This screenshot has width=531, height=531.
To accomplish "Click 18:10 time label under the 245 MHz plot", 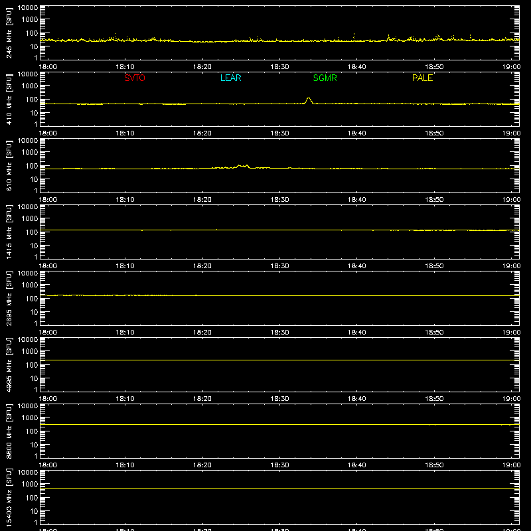I will tap(125, 67).
